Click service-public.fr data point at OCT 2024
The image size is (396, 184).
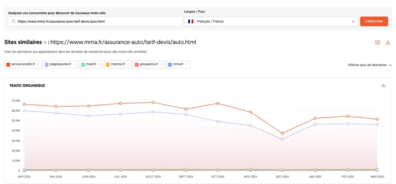pos(218,103)
